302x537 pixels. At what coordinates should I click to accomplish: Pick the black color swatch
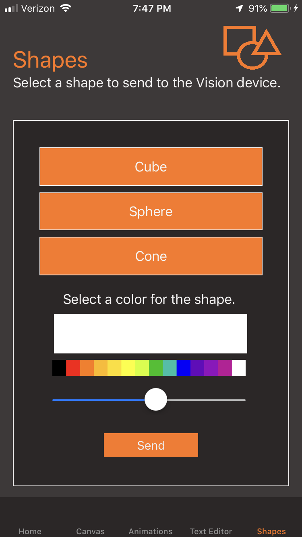59,368
